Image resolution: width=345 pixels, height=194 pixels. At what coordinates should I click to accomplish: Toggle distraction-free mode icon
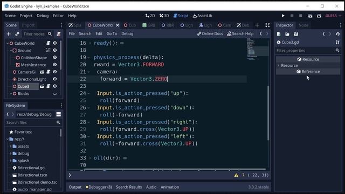coord(267,25)
